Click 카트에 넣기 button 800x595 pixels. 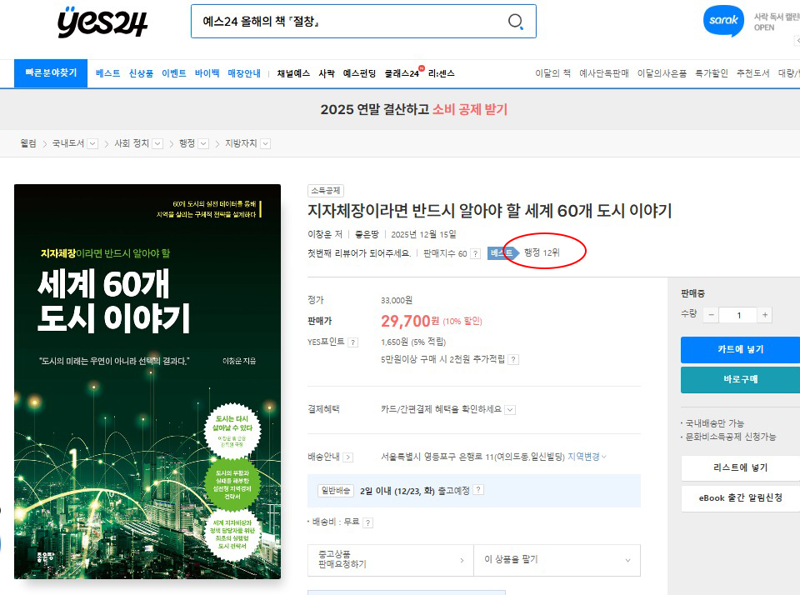click(x=740, y=349)
